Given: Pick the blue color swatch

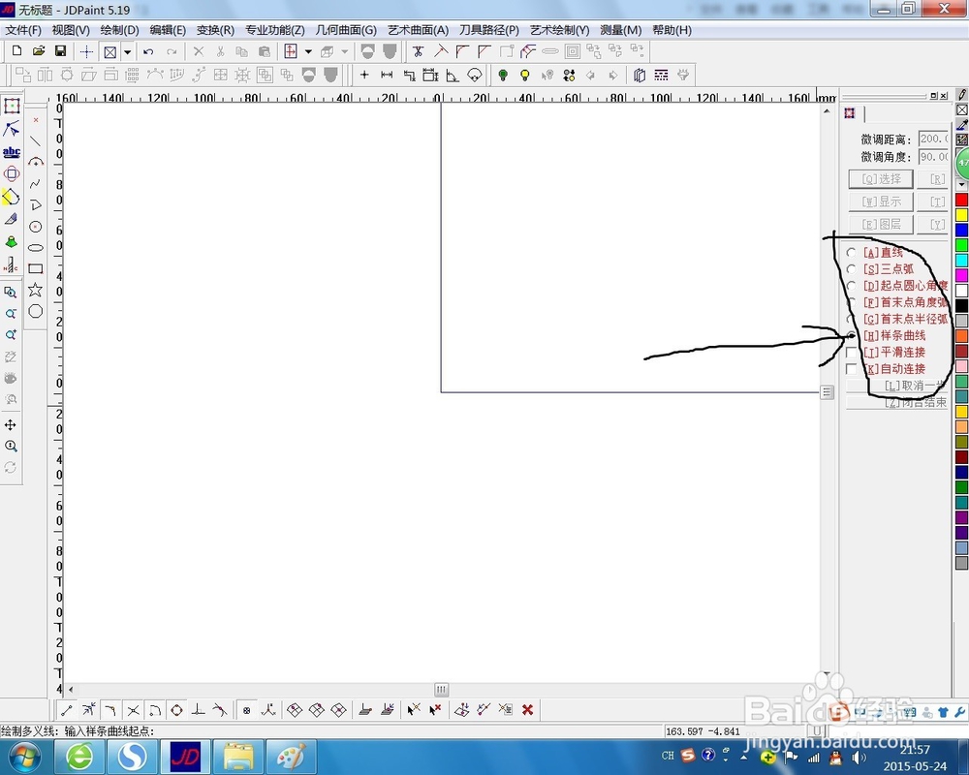Looking at the screenshot, I should pyautogui.click(x=961, y=230).
